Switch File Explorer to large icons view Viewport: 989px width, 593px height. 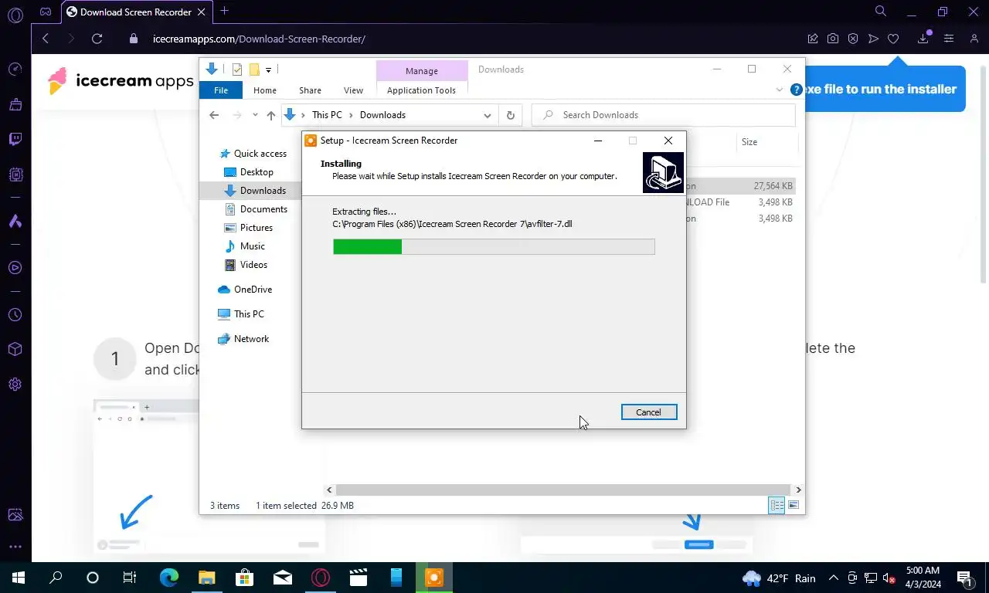point(793,505)
